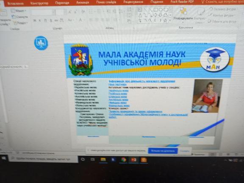Screen dimensions: 244x183
Task: Select the triangle shape in the shapes gallery
Action: point(140,15)
